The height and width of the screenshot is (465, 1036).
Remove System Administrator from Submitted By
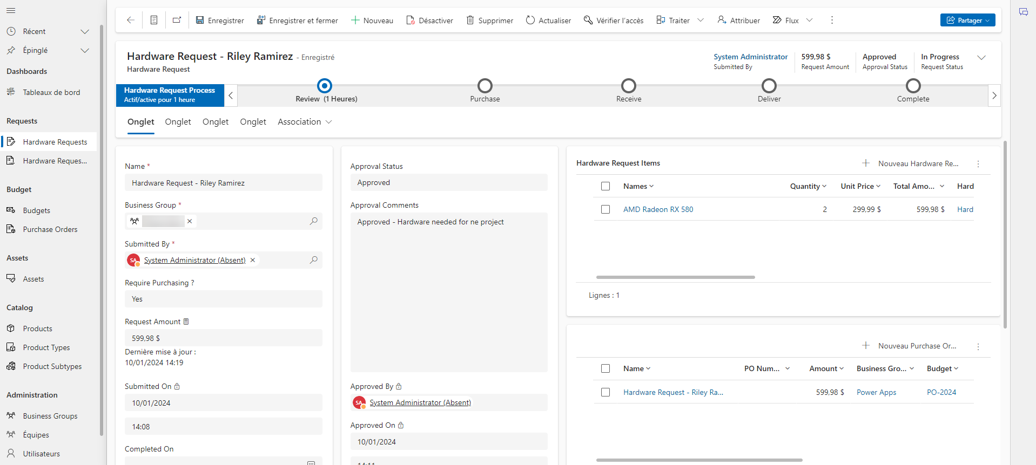252,260
